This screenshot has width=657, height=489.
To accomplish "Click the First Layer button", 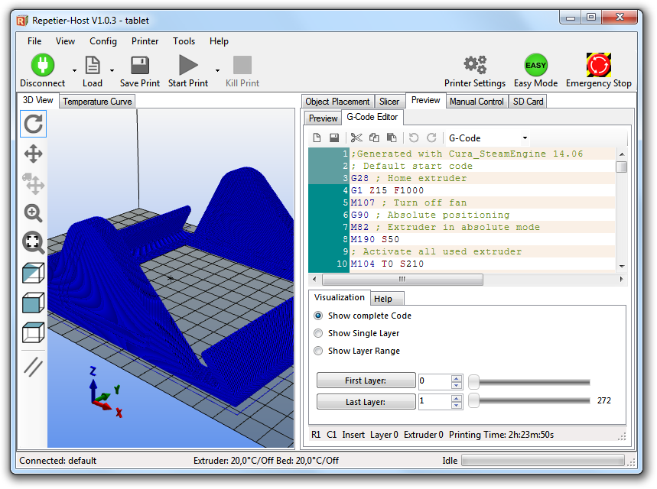I will (366, 381).
